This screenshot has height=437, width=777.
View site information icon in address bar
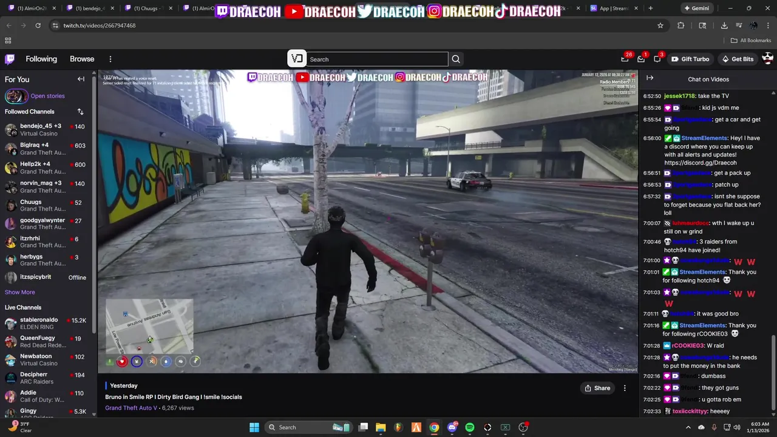point(55,25)
